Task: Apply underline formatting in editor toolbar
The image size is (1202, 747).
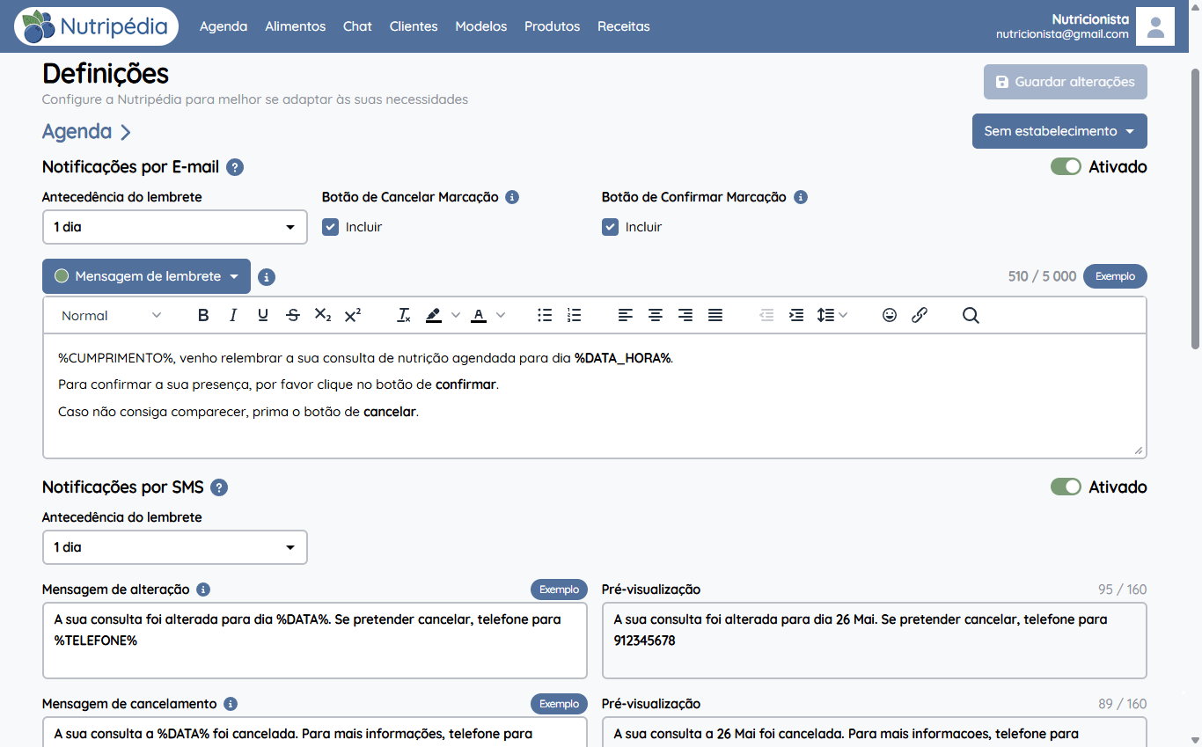Action: tap(263, 315)
